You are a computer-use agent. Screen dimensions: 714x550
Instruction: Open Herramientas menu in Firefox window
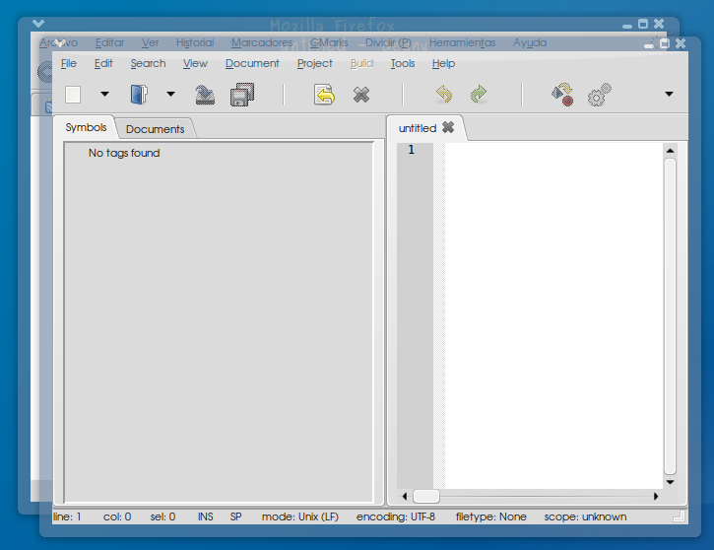[x=462, y=42]
